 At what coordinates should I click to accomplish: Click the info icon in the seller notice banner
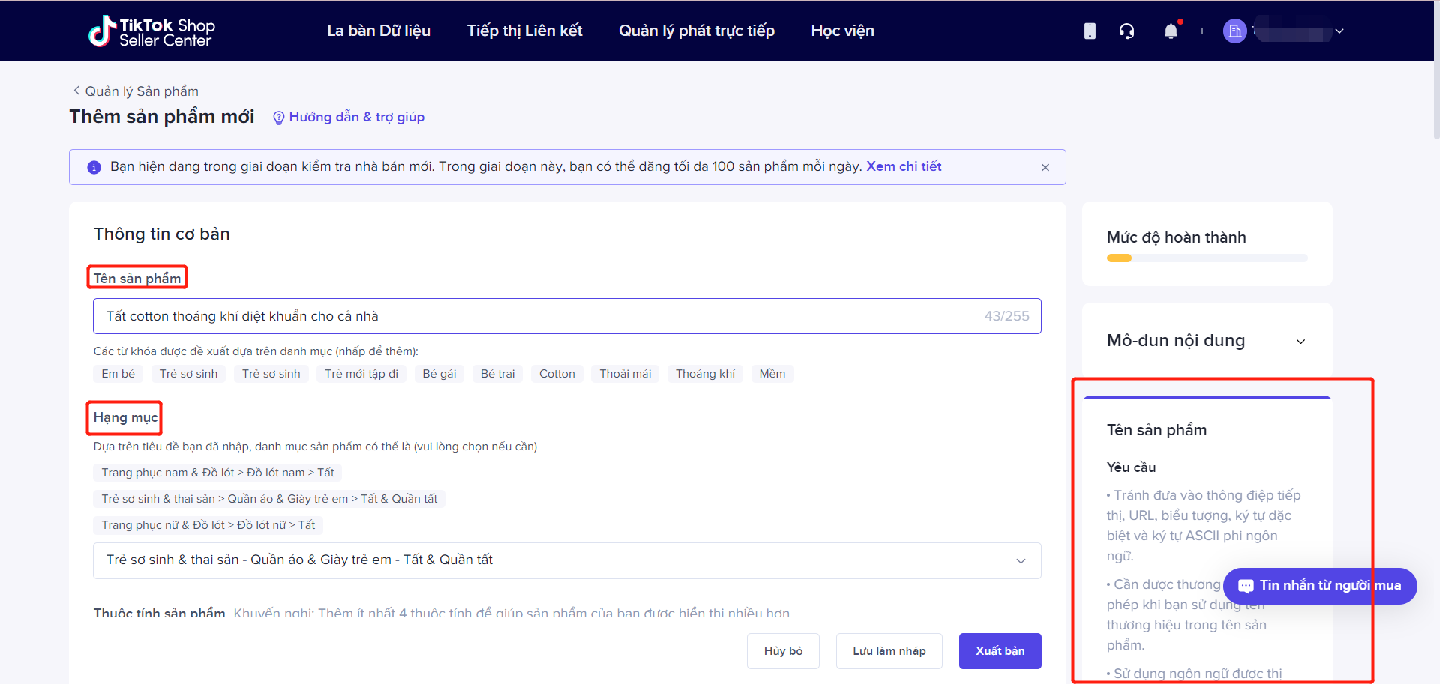tap(93, 167)
